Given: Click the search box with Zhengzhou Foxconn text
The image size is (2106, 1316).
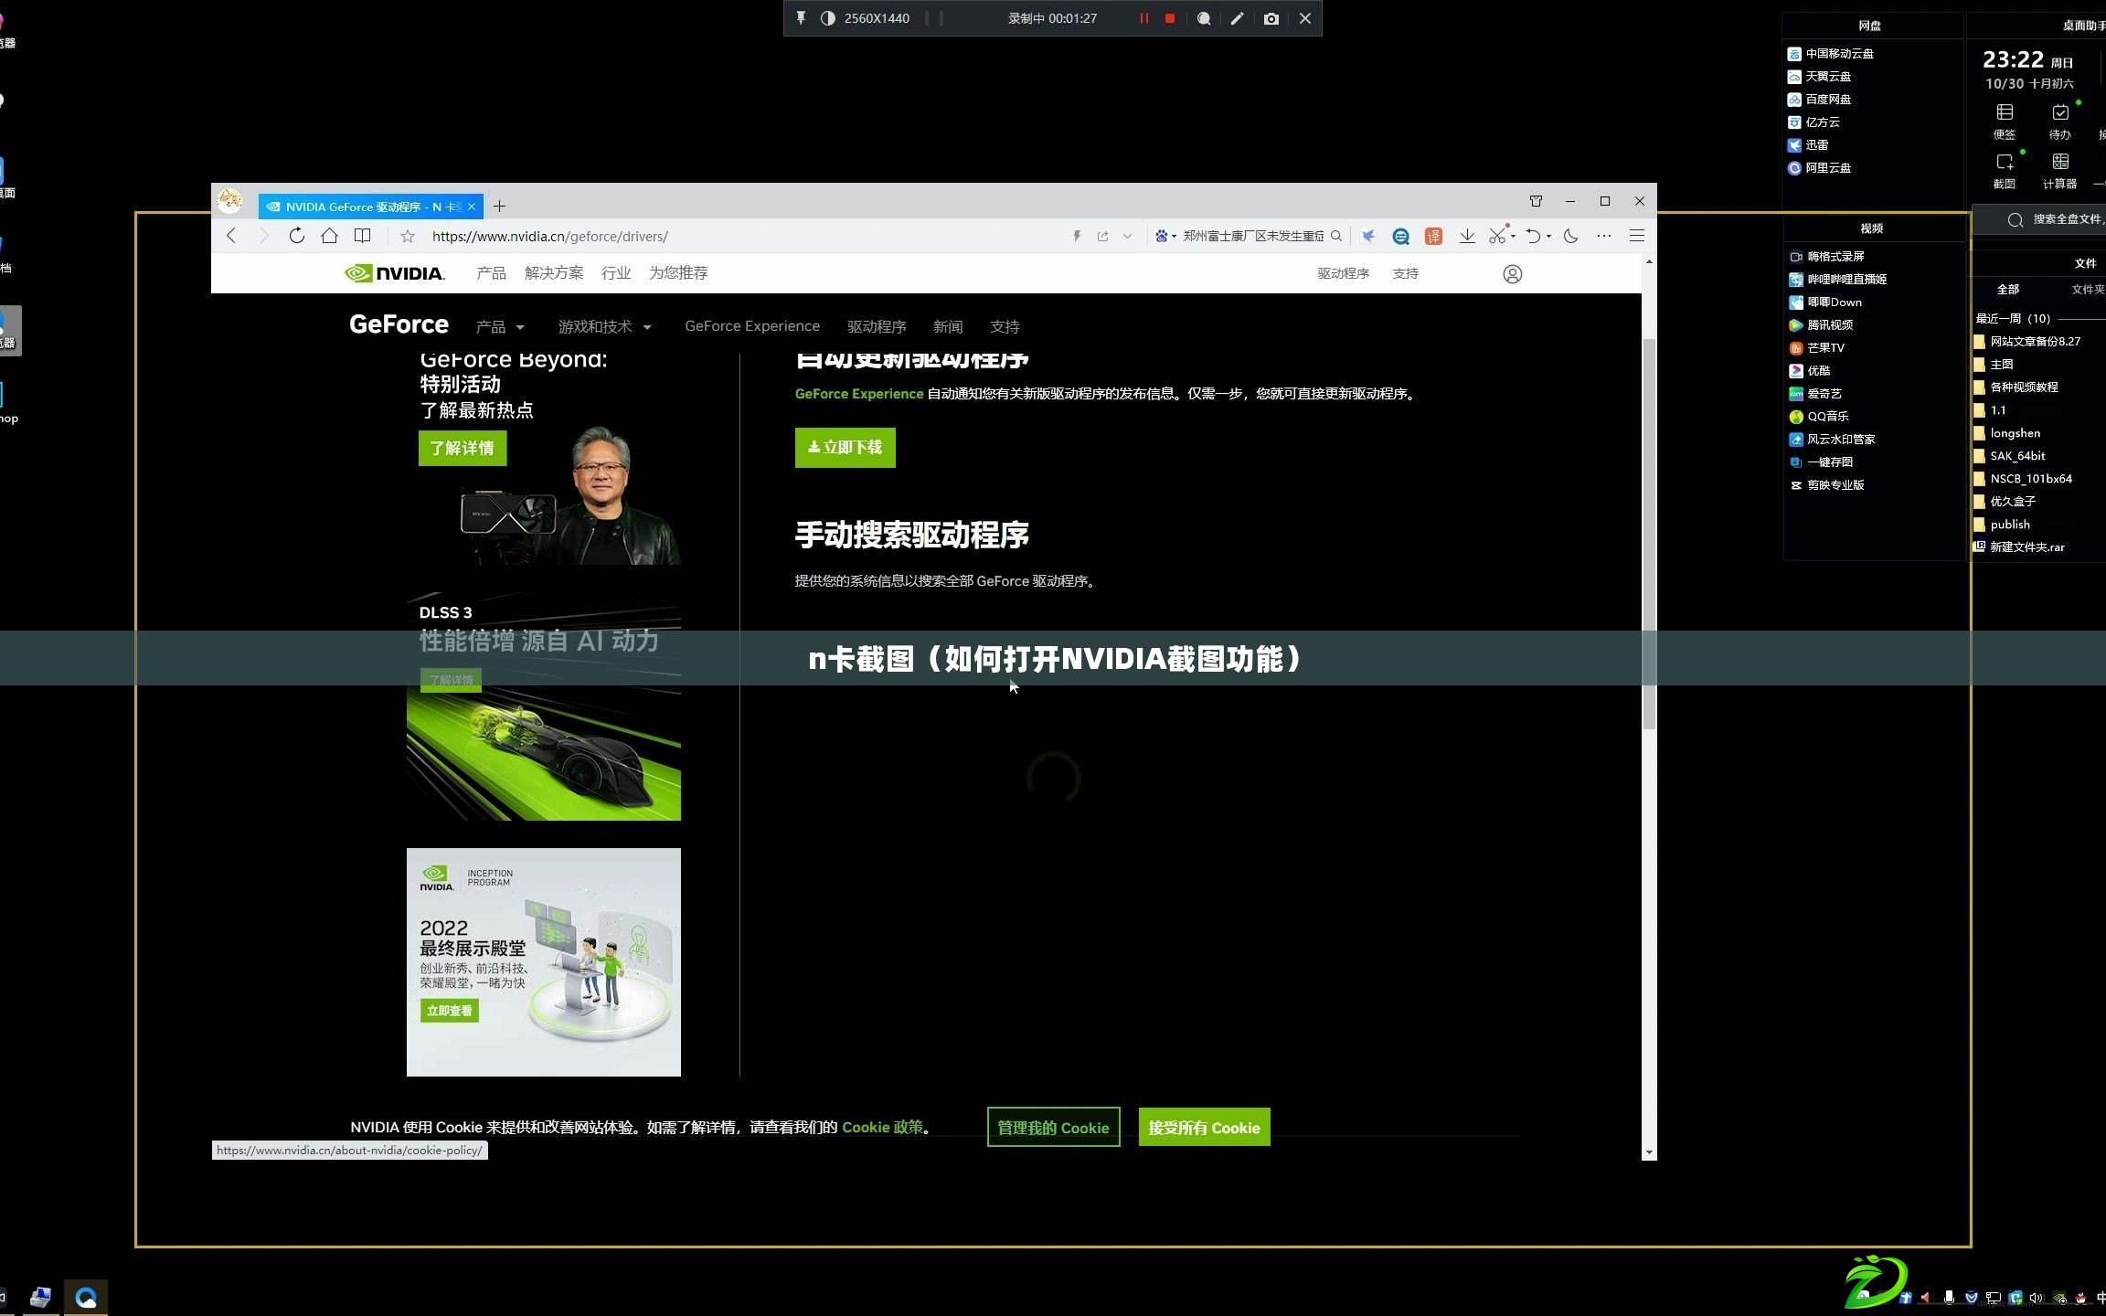Looking at the screenshot, I should pos(1253,236).
